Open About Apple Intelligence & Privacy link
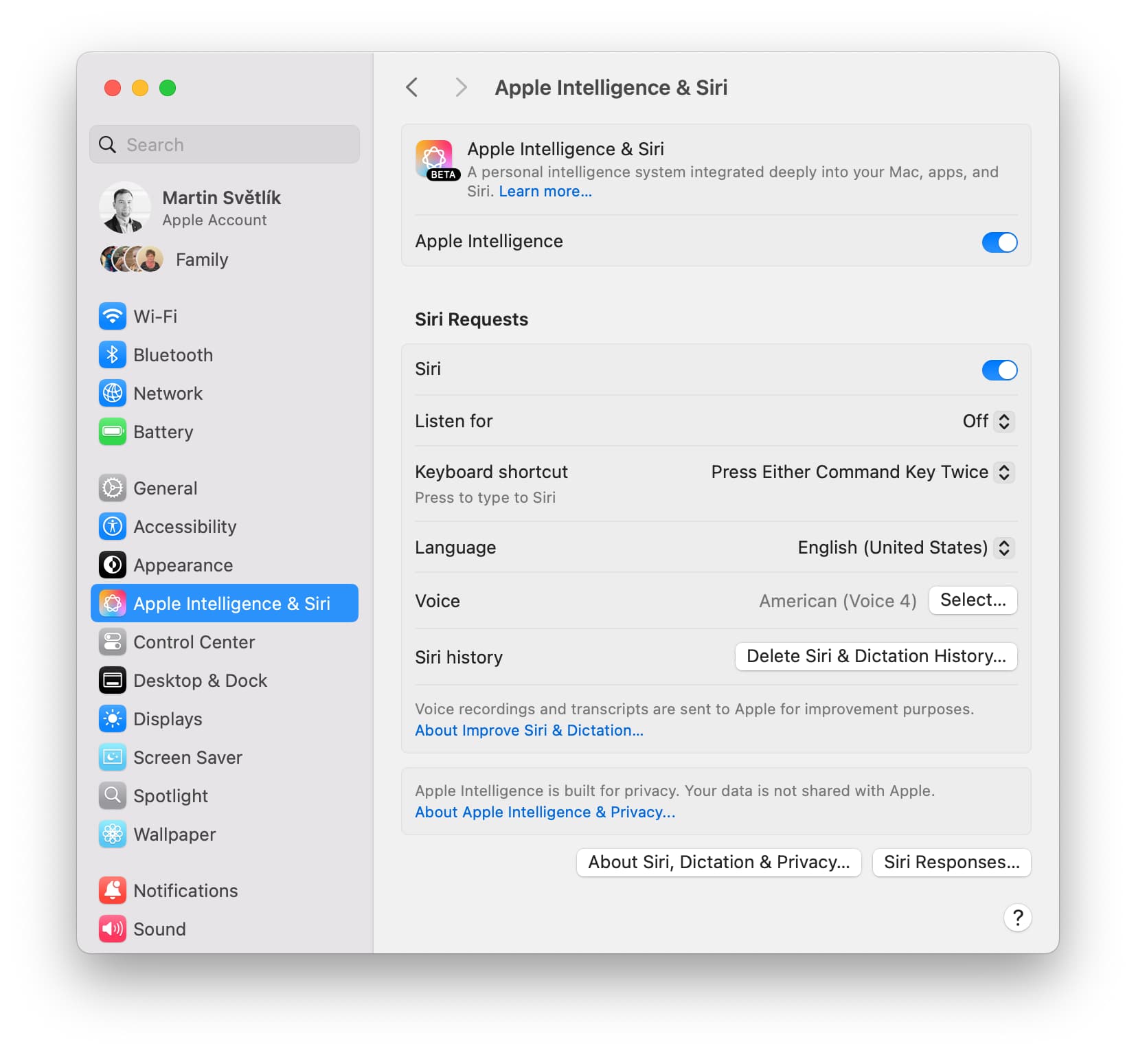Viewport: 1136px width, 1055px height. pos(545,813)
